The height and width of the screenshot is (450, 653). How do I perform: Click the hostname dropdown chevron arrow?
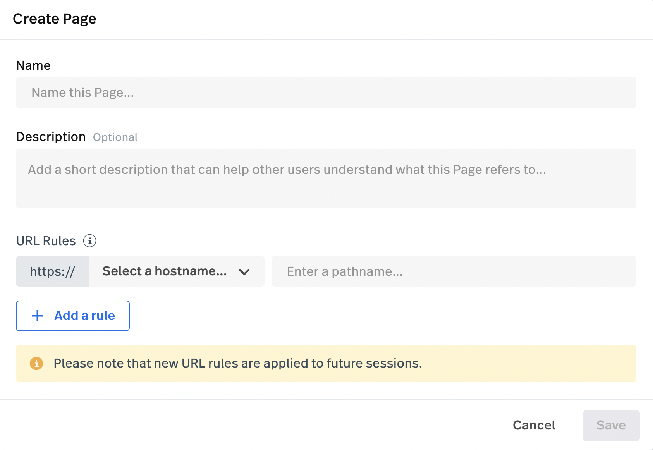click(244, 272)
